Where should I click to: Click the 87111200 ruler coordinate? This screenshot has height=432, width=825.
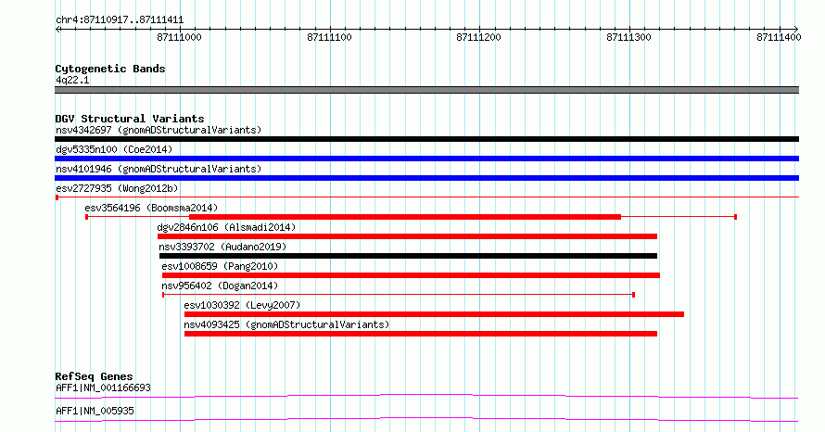point(479,37)
